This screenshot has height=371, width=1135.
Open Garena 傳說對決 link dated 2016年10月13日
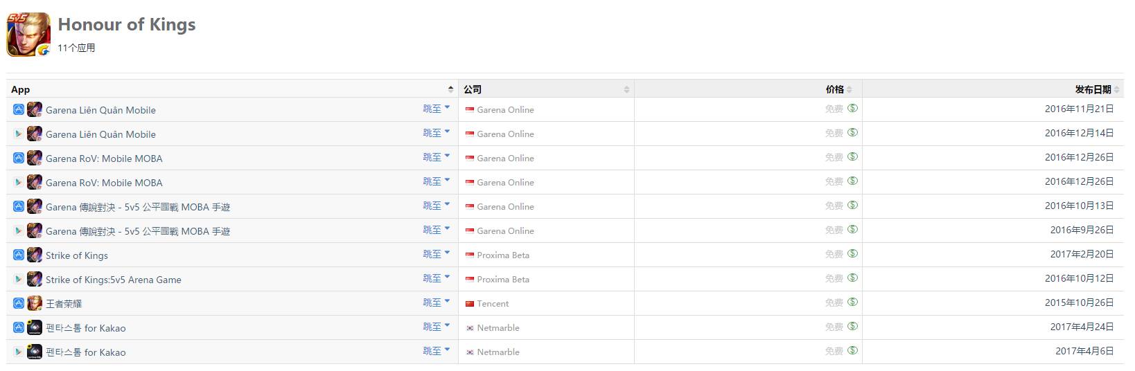pos(138,207)
